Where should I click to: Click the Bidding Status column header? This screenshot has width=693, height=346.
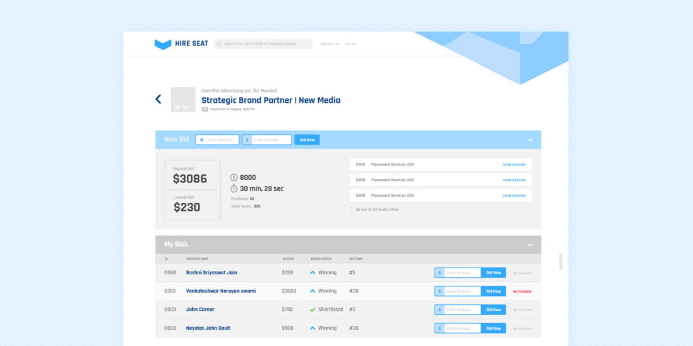tap(321, 259)
